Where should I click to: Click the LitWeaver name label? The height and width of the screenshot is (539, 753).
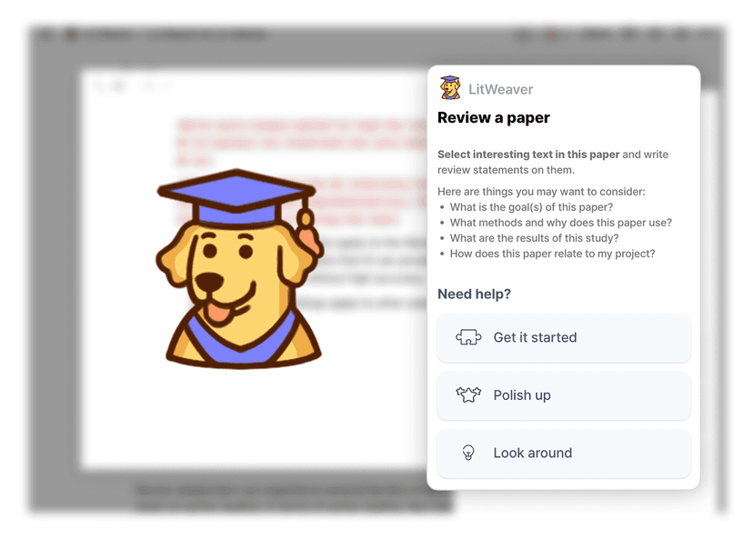coord(500,89)
